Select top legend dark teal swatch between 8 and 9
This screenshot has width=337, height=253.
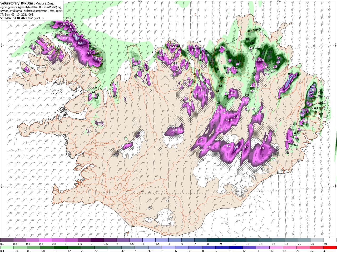[x=214, y=240]
